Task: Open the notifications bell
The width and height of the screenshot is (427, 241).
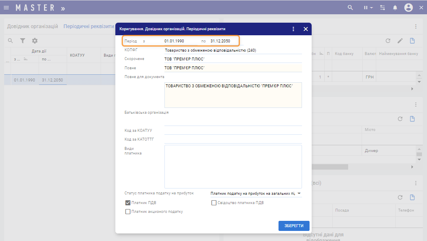Action: tap(395, 8)
